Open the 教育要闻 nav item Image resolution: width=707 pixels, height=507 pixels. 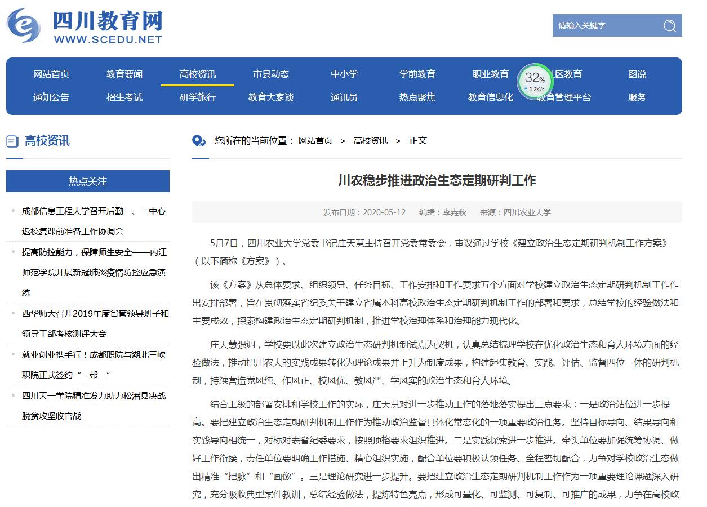124,74
